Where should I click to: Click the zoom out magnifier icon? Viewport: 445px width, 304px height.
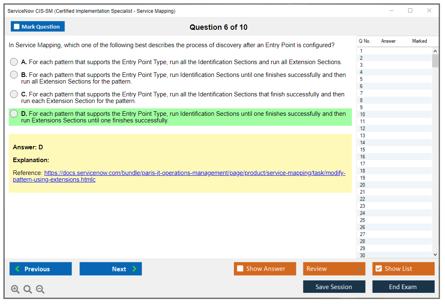40,290
